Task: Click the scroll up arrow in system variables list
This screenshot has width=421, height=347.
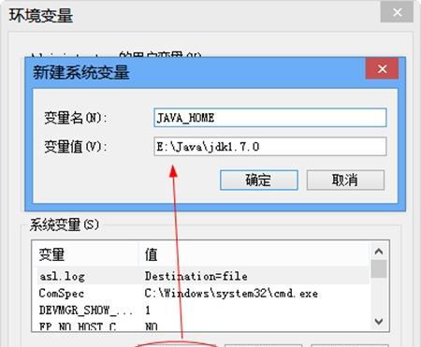Action: click(379, 252)
